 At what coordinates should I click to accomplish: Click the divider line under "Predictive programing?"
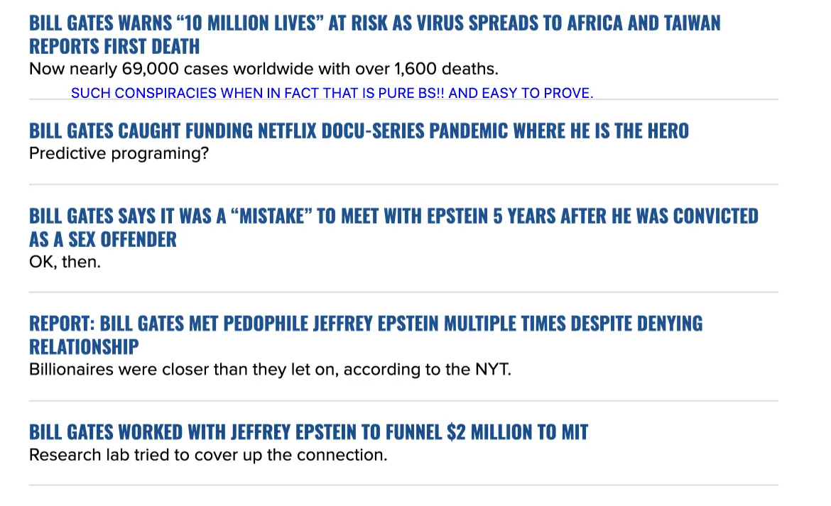click(403, 185)
